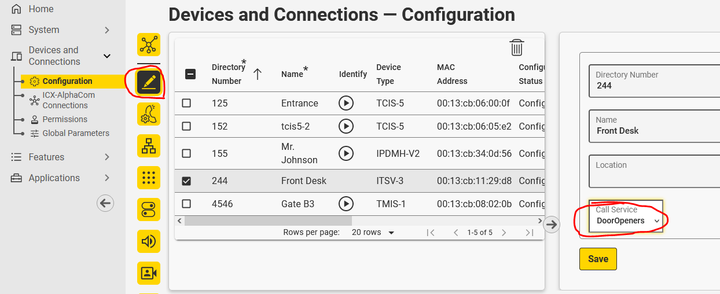This screenshot has width=720, height=294.
Task: Open the hierarchy tree icon panel
Action: click(x=149, y=146)
